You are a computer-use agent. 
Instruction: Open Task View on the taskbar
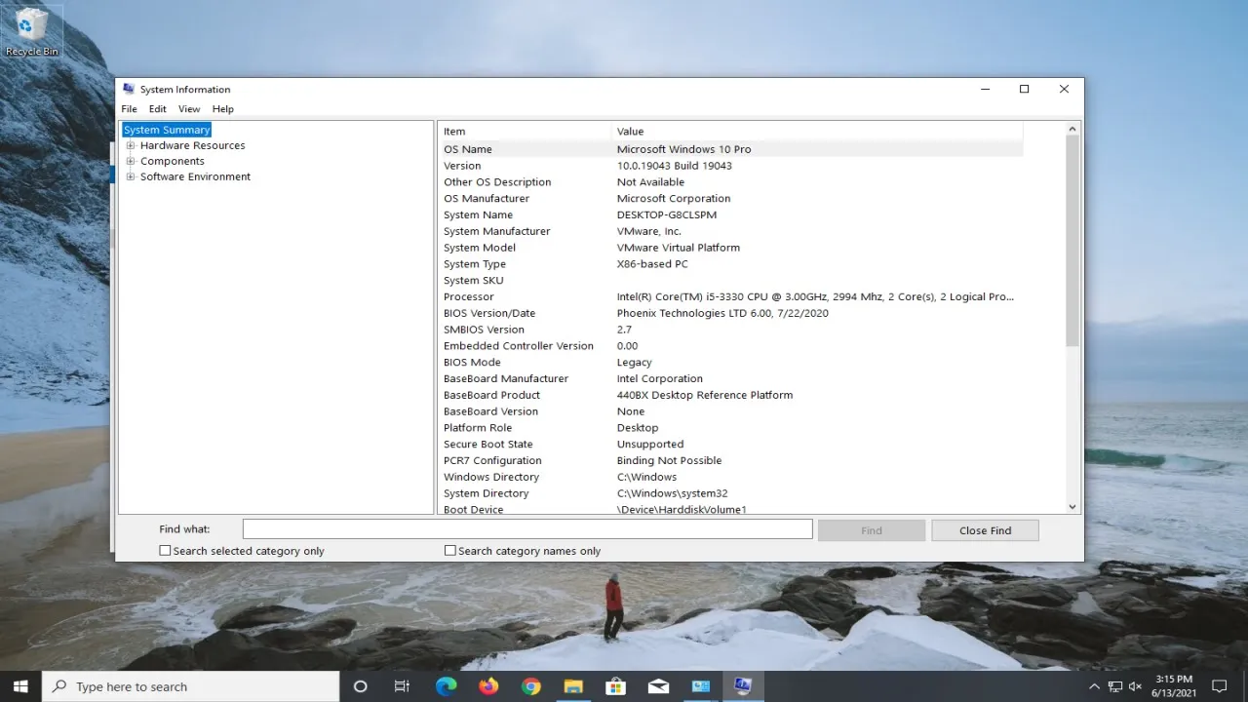point(402,686)
